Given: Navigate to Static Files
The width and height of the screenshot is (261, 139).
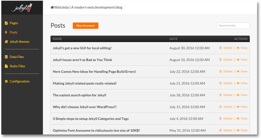Looking at the screenshot, I should point(17,66).
